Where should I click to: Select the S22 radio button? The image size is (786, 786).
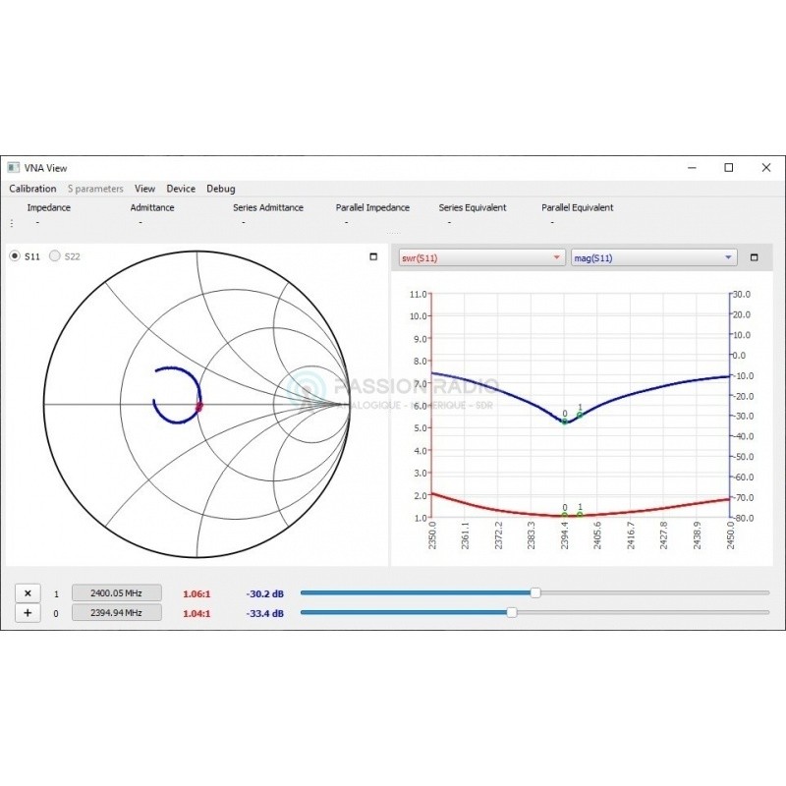(55, 256)
